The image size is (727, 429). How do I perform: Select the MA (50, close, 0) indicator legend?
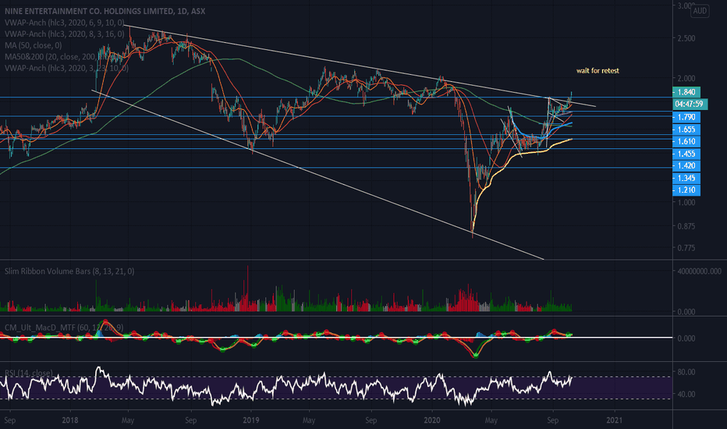(x=33, y=45)
